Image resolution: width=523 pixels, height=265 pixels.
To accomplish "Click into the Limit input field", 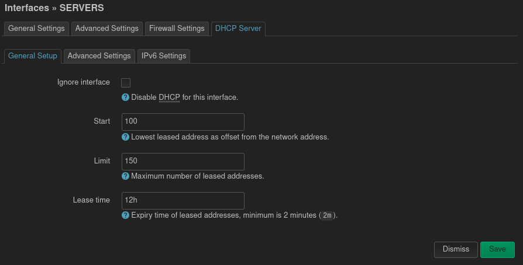I will pos(183,162).
